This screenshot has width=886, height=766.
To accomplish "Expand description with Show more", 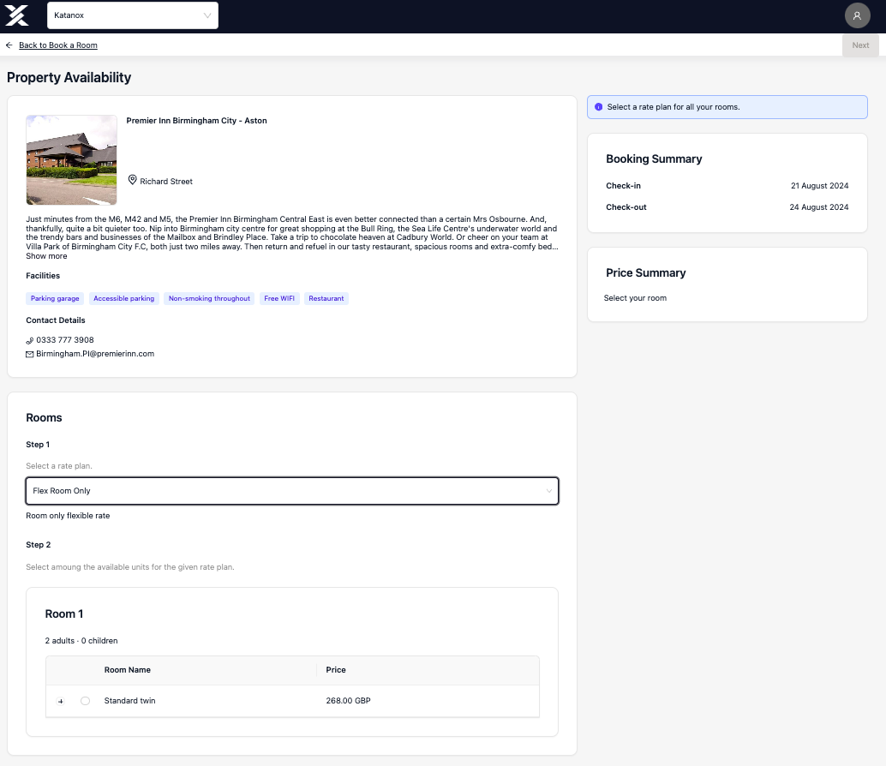I will tap(46, 256).
